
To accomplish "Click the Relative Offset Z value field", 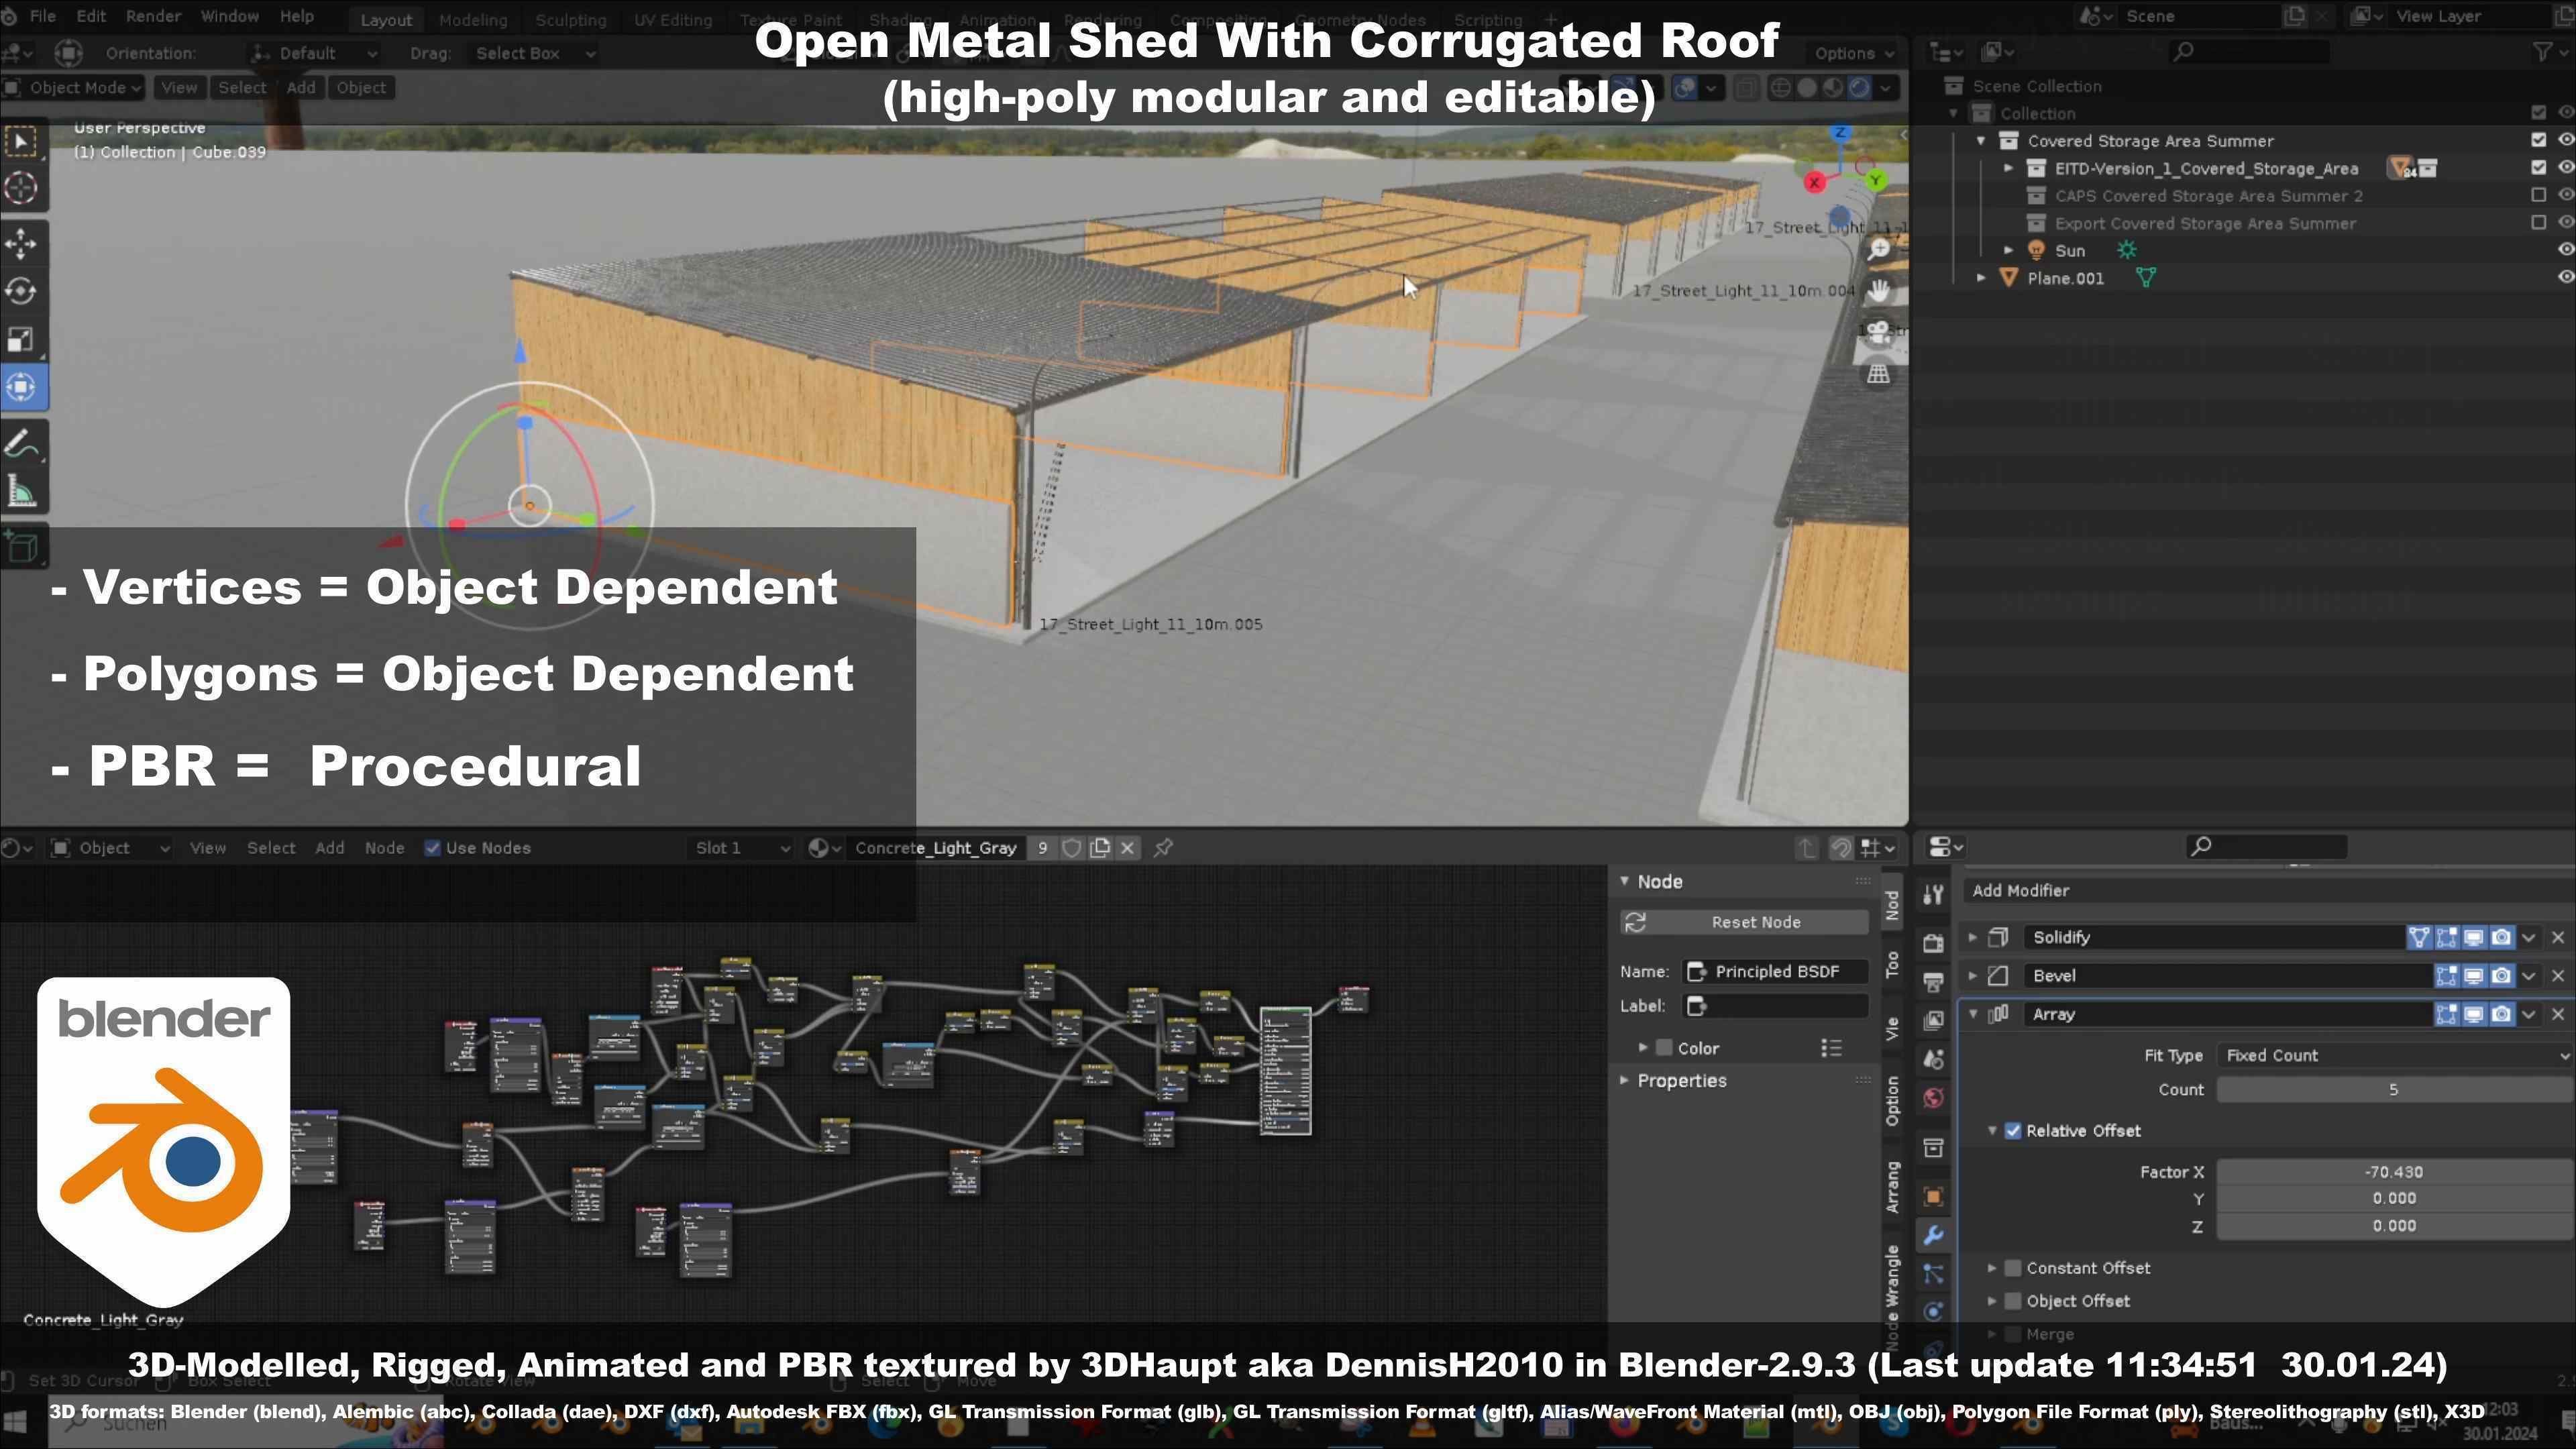I will (x=2395, y=1226).
